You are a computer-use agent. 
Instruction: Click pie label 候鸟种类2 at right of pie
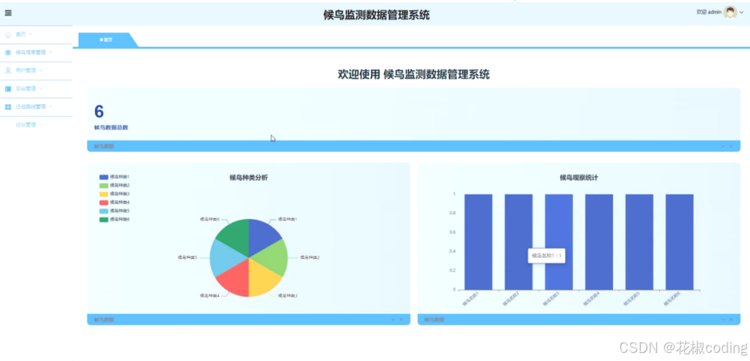(x=309, y=257)
